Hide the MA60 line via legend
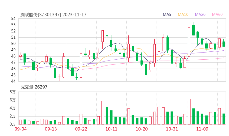This screenshot has height=136, width=229. pos(217,15)
